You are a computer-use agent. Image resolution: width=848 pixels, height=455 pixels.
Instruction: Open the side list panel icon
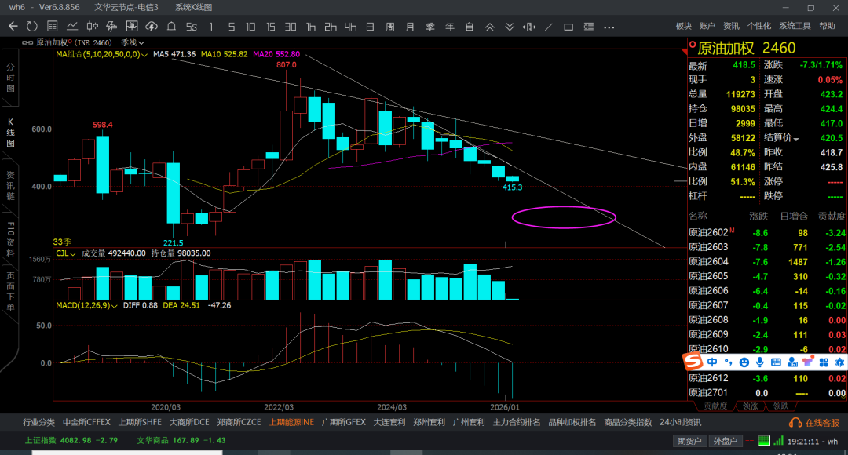tap(588, 27)
